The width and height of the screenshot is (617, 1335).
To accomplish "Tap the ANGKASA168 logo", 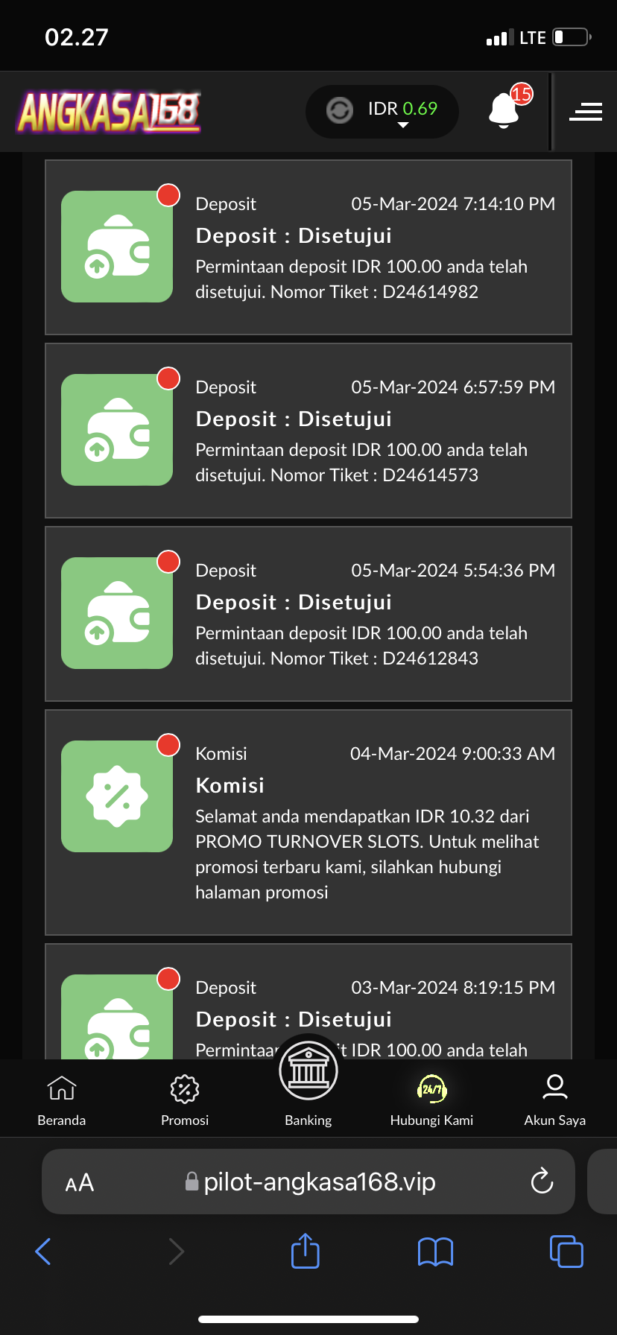I will [x=110, y=112].
